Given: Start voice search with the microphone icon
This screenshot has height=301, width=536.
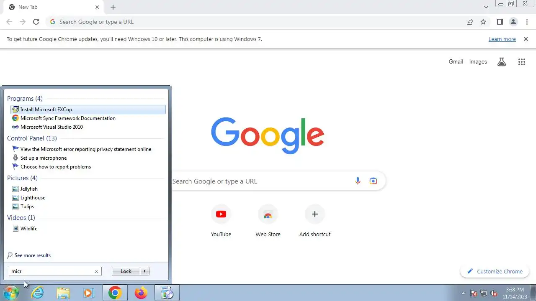Looking at the screenshot, I should [x=358, y=181].
